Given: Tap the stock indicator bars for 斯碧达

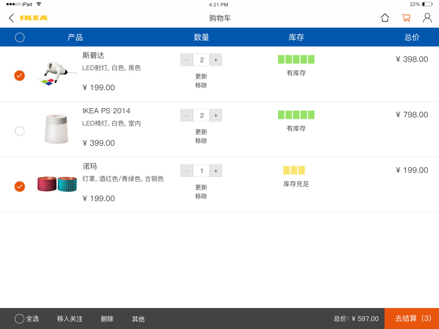Looking at the screenshot, I should [x=295, y=58].
